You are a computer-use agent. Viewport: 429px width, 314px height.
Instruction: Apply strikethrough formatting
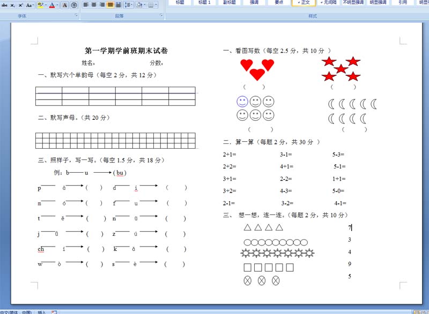[4, 5]
